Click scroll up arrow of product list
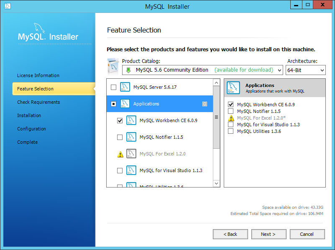Image resolution: width=335 pixels, height=250 pixels. point(216,82)
